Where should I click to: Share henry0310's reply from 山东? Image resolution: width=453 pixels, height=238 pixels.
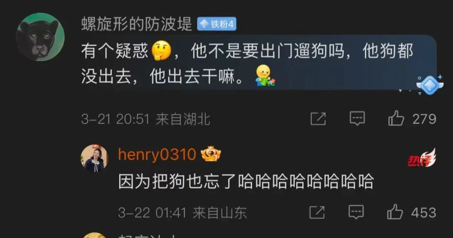tap(317, 212)
